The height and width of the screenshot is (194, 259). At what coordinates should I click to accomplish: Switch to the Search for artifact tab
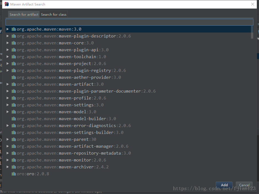pos(24,15)
